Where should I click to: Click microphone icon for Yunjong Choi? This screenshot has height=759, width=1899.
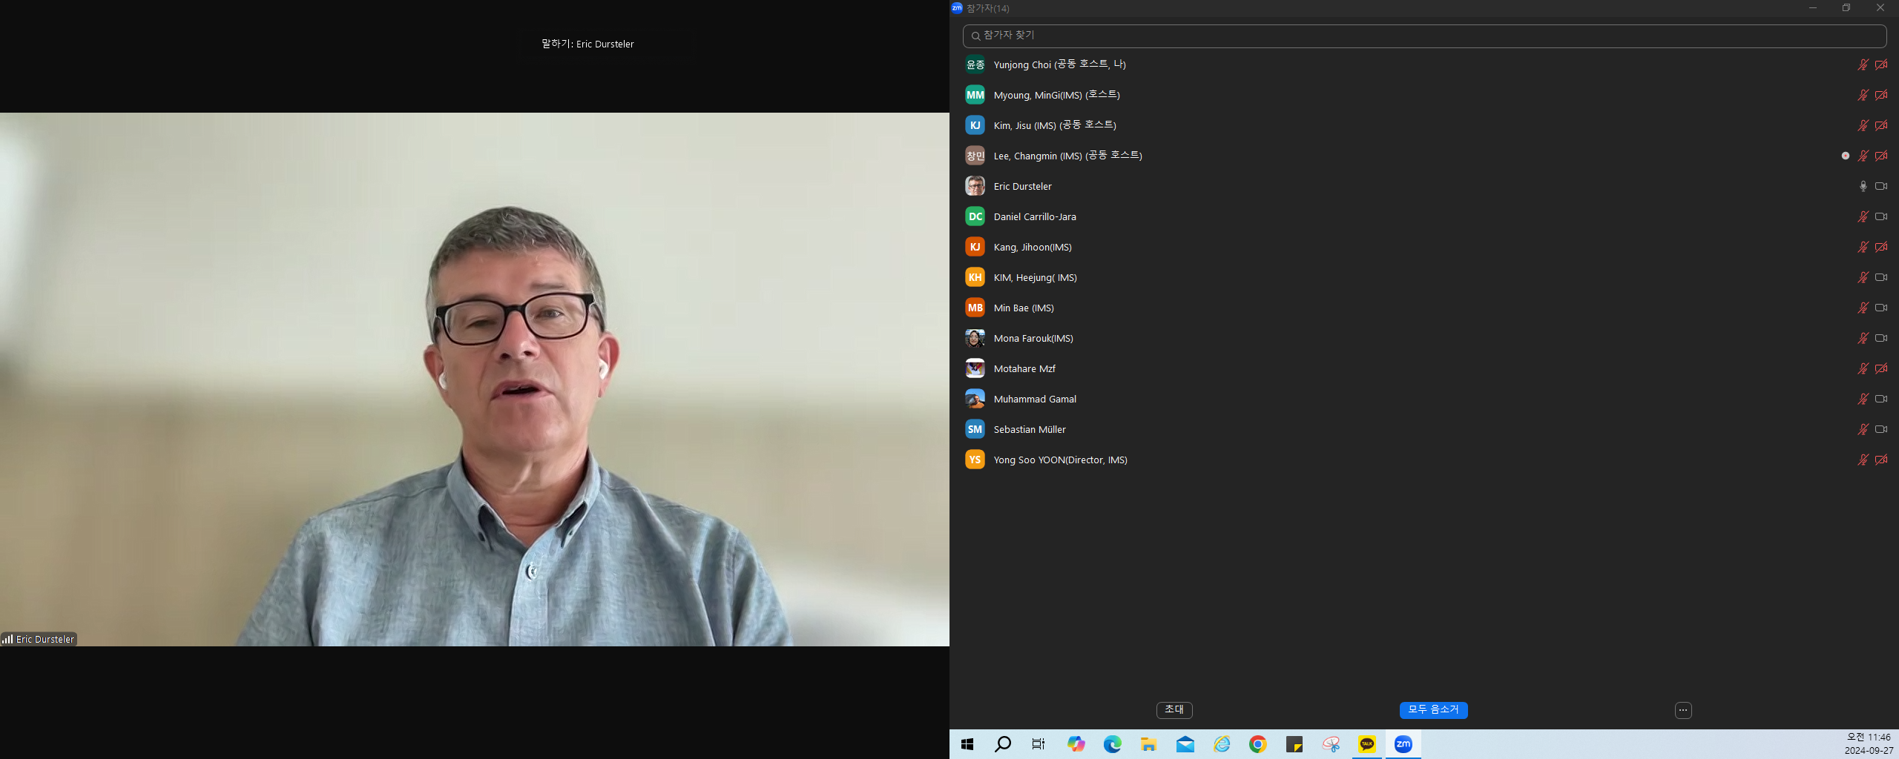1863,64
